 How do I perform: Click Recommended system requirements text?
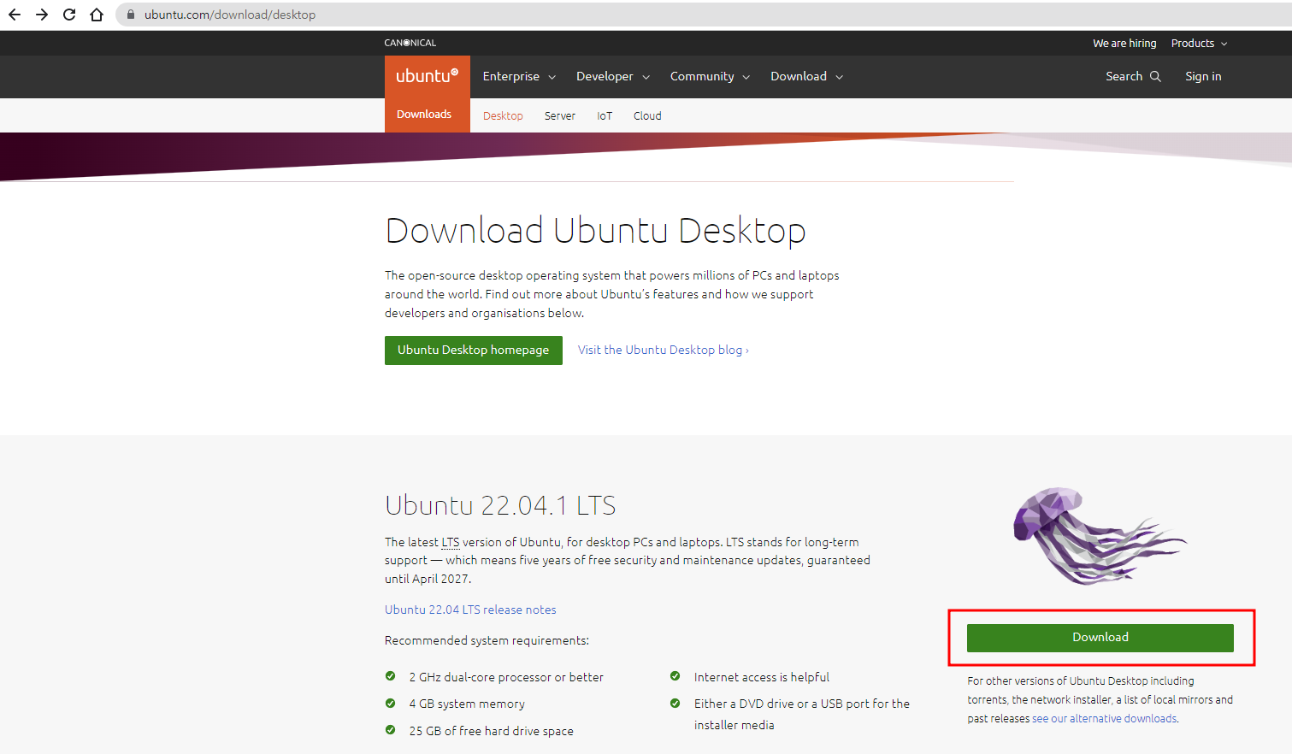(x=487, y=640)
